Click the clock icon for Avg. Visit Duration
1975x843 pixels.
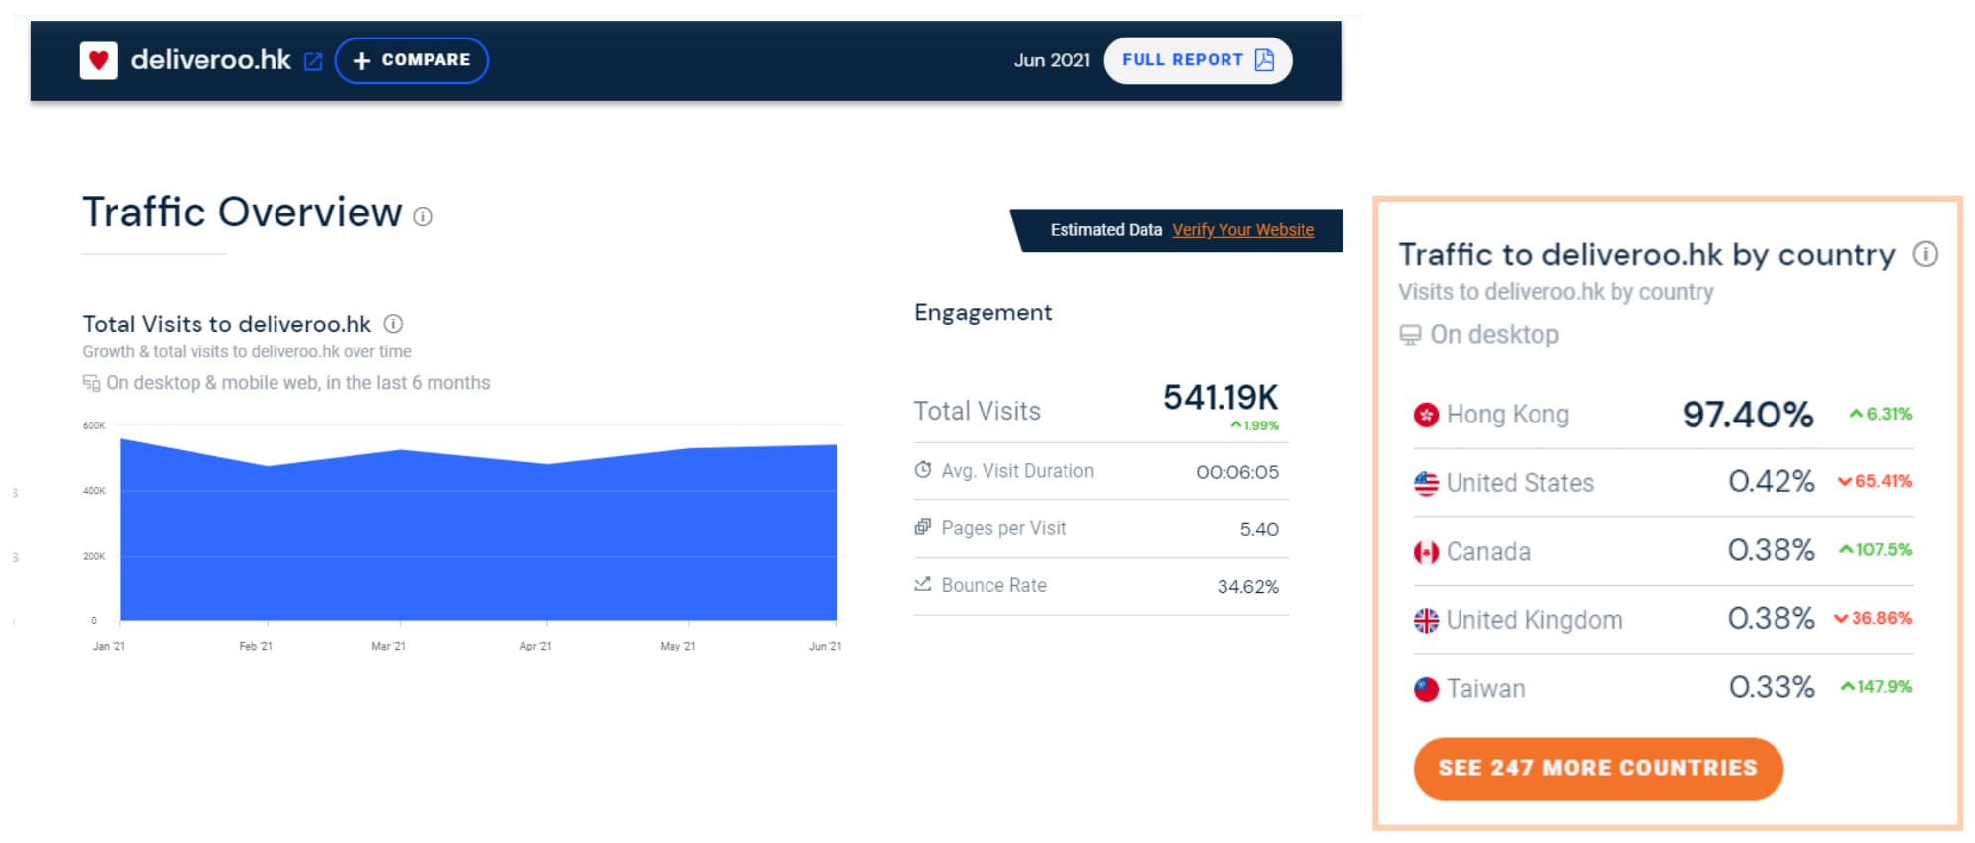click(x=923, y=470)
